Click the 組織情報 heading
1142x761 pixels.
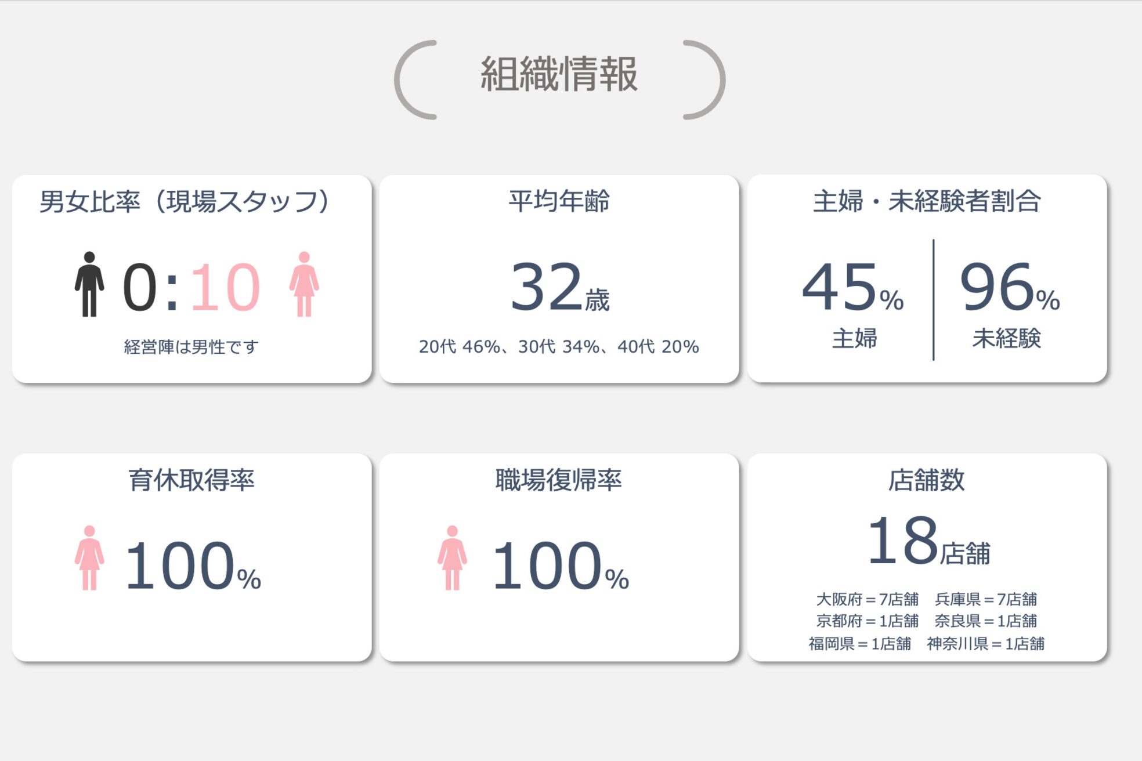(x=559, y=75)
